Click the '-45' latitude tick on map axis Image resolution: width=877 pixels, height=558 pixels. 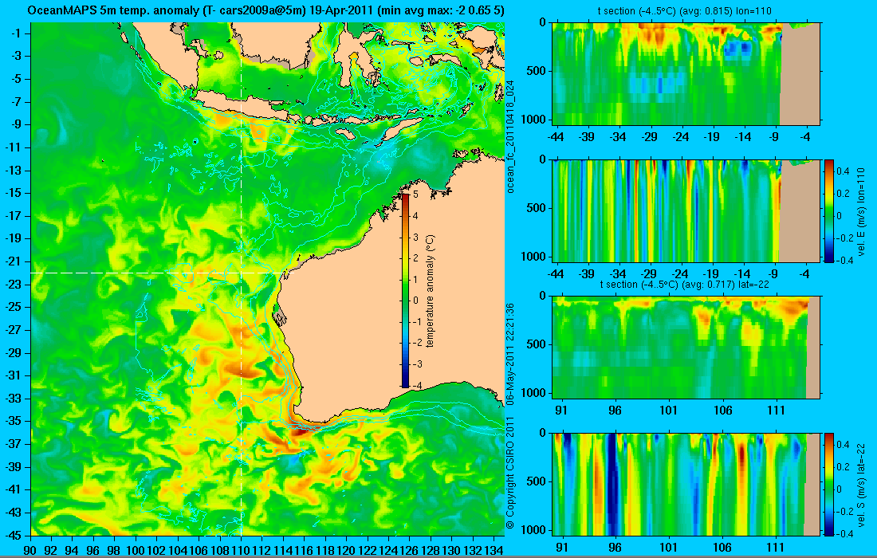click(13, 535)
